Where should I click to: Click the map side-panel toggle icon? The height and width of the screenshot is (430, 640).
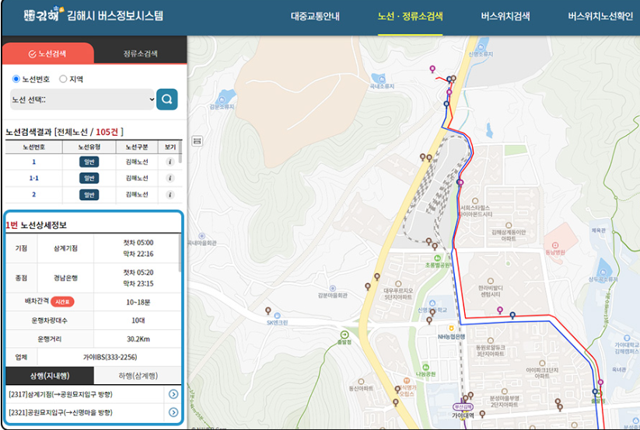198,141
